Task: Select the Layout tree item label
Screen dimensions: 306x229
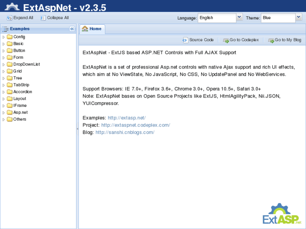Action: click(x=20, y=99)
